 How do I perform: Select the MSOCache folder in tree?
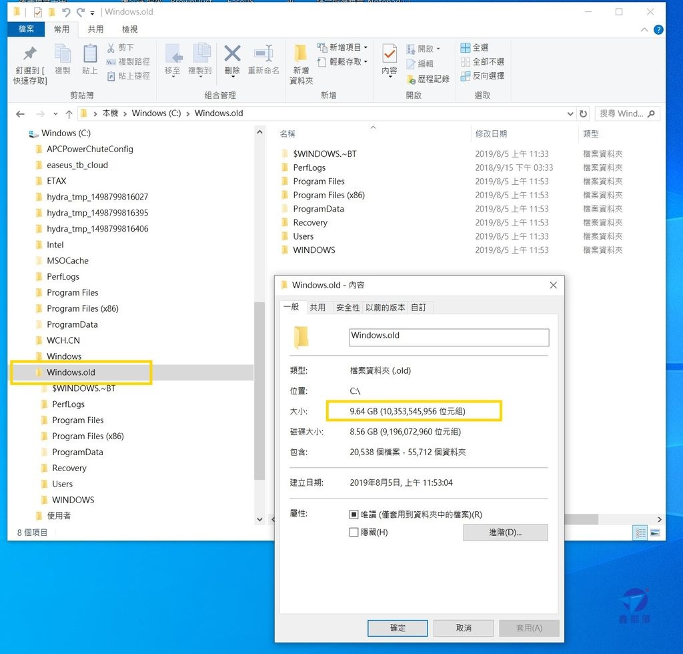pyautogui.click(x=67, y=260)
